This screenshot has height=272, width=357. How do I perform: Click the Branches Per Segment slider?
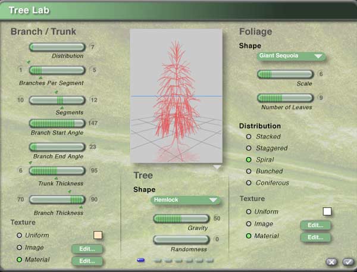(x=57, y=70)
